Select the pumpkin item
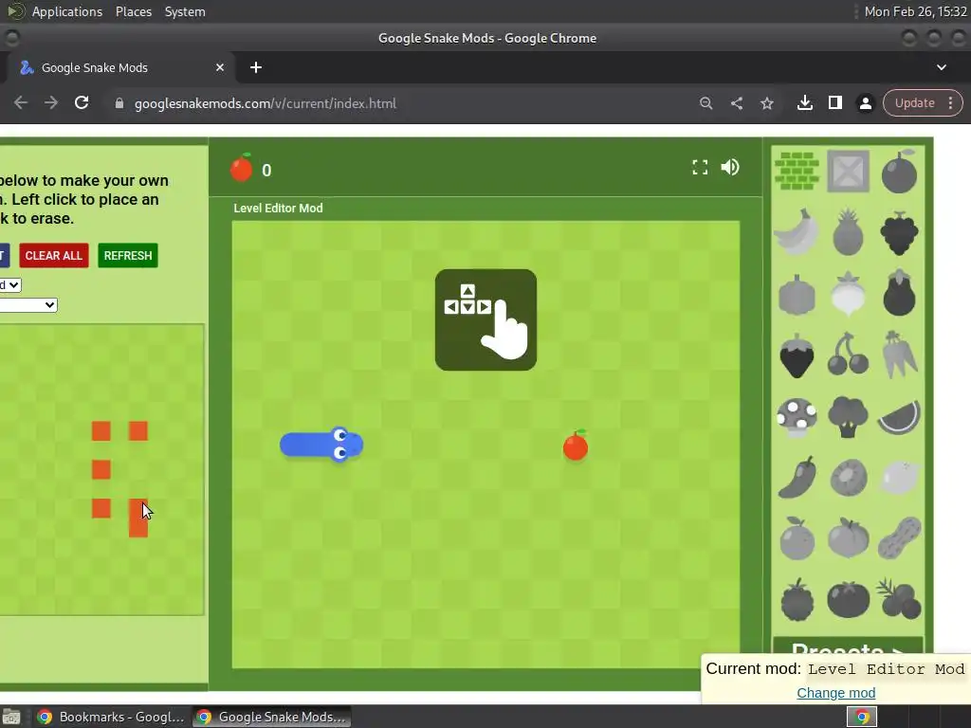 [797, 295]
